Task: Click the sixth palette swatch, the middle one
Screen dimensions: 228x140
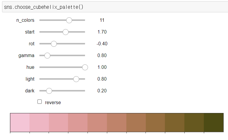Action: 117,122
